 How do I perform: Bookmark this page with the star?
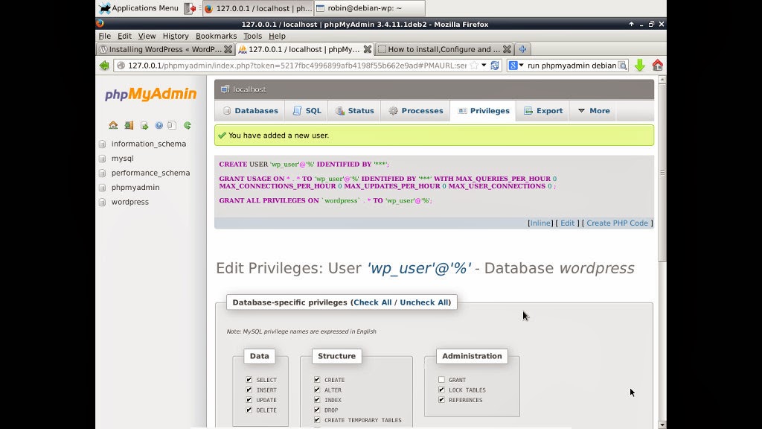coord(474,66)
